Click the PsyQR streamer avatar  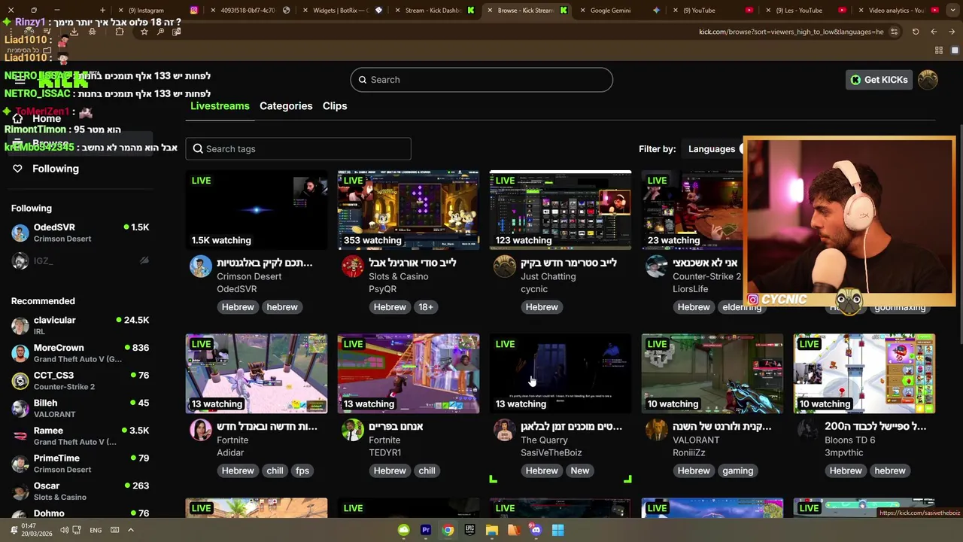(353, 266)
